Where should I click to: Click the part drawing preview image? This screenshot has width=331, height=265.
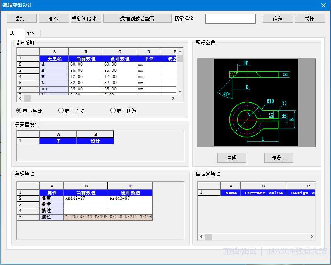click(x=256, y=102)
